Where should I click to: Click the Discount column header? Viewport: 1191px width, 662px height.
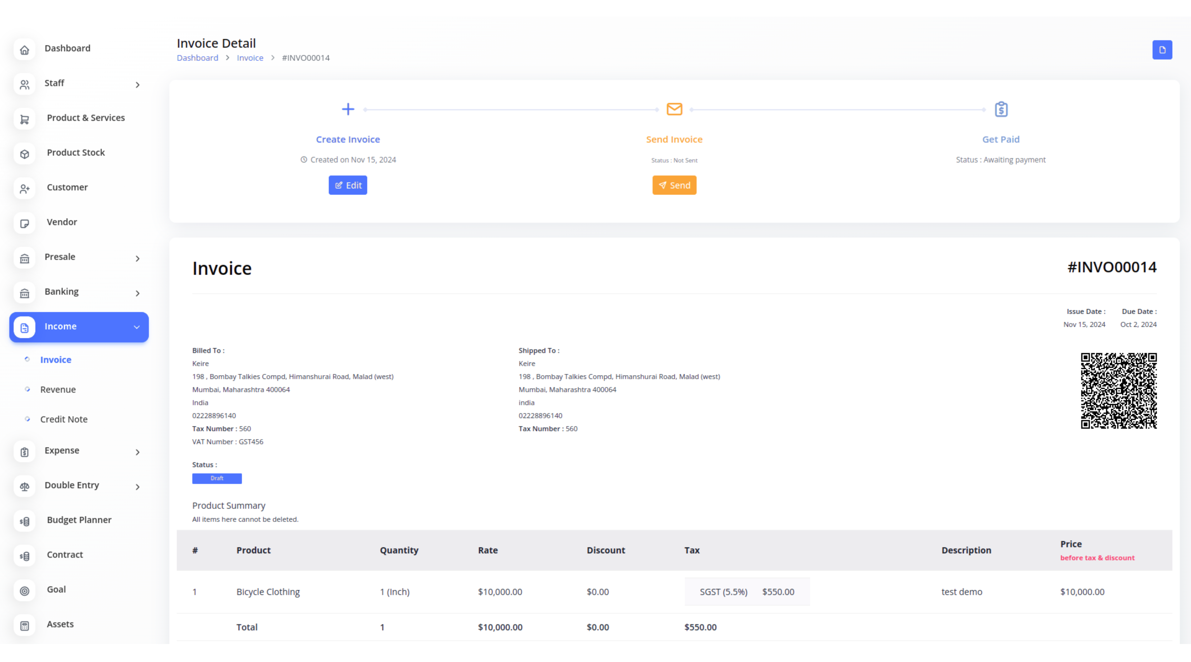pyautogui.click(x=606, y=550)
